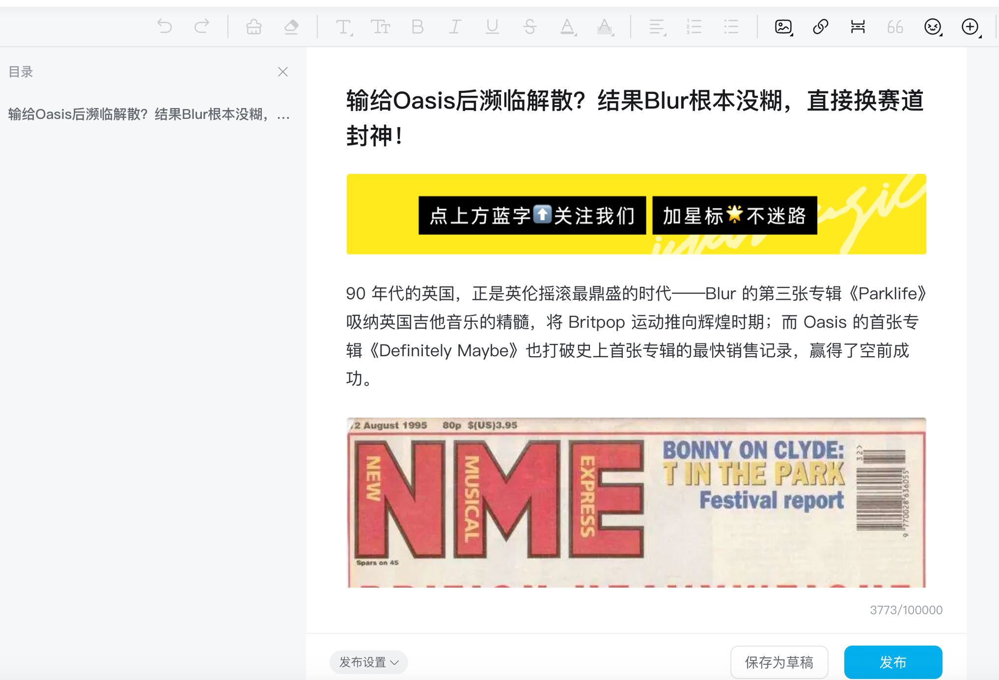Image resolution: width=999 pixels, height=680 pixels.
Task: Open the 发布设置 dropdown at bottom left
Action: click(368, 662)
